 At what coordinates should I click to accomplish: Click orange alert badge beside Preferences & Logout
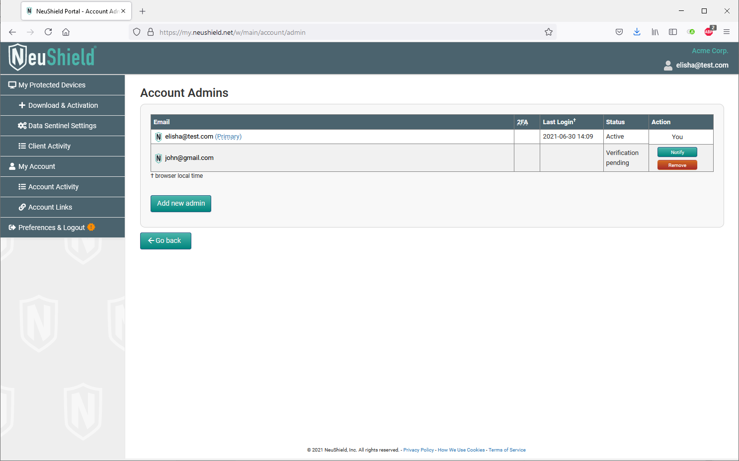pyautogui.click(x=91, y=227)
